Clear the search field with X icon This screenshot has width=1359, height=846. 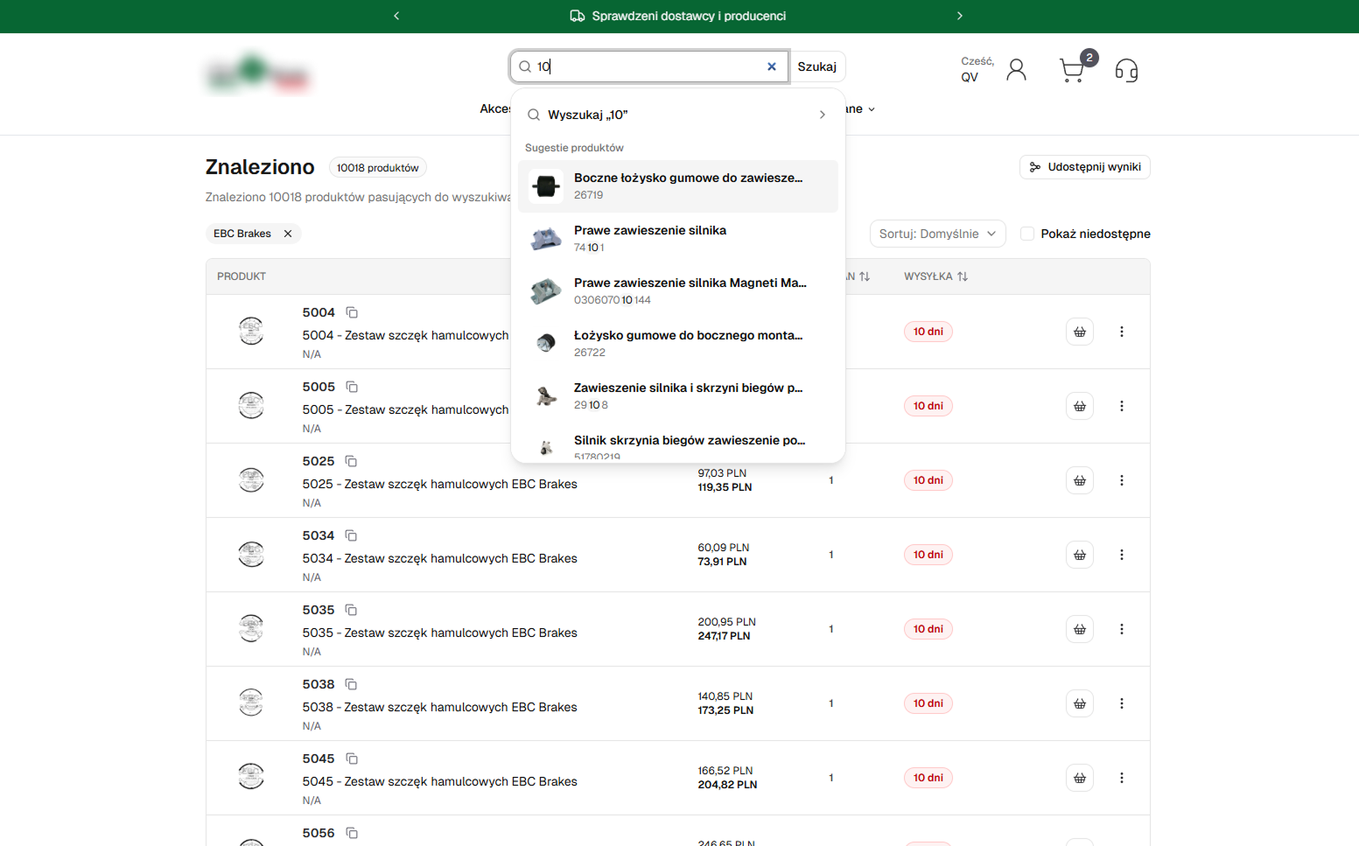pos(771,66)
